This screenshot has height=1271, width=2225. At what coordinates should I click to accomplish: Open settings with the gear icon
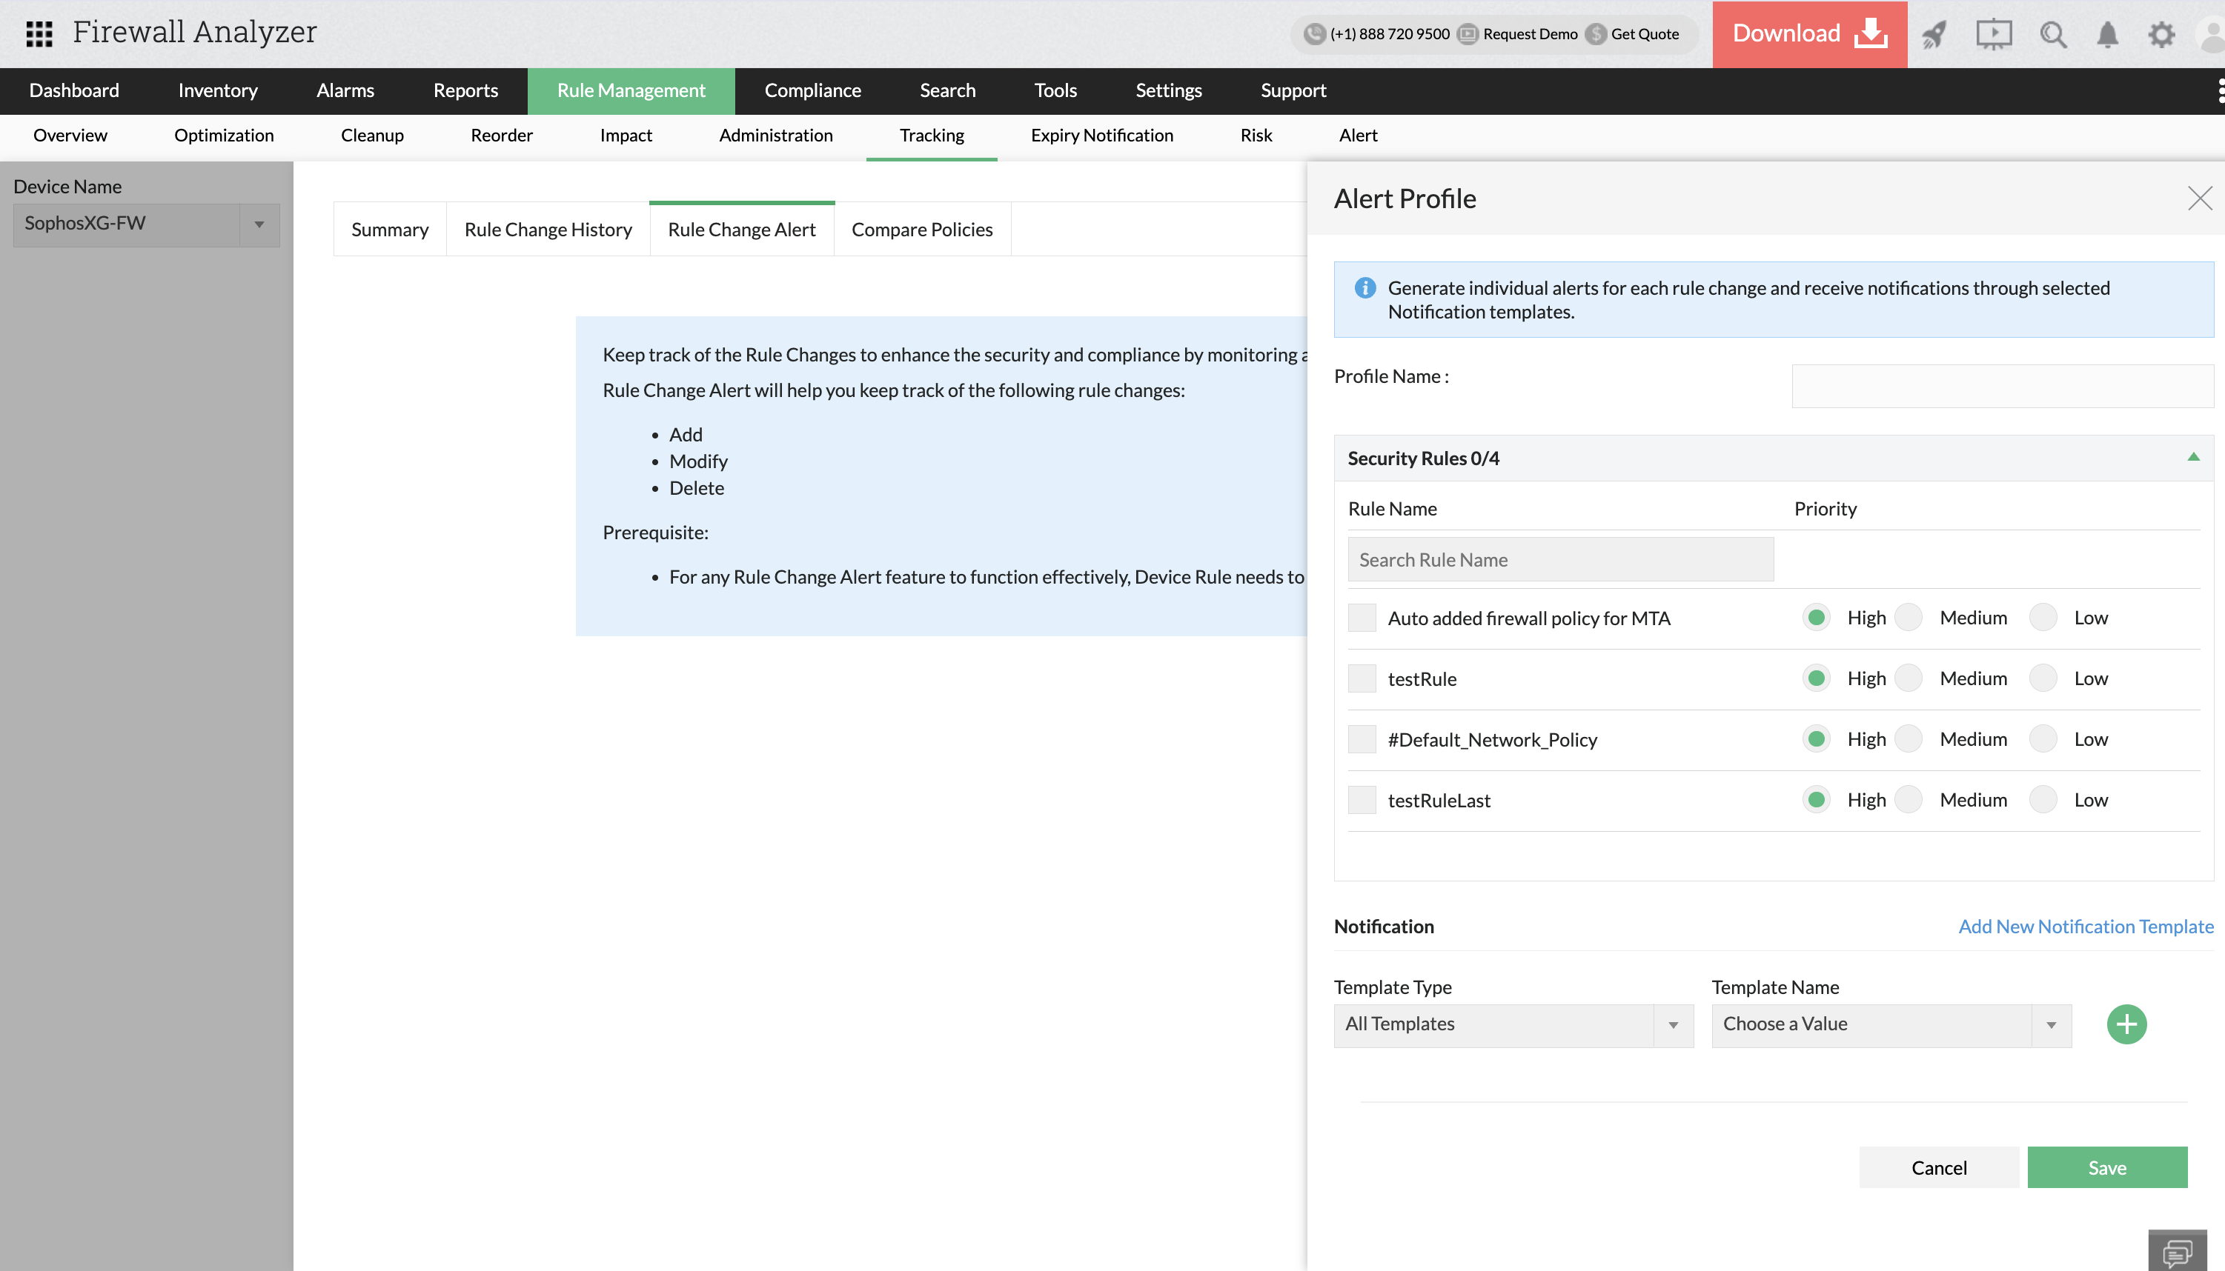click(2162, 33)
